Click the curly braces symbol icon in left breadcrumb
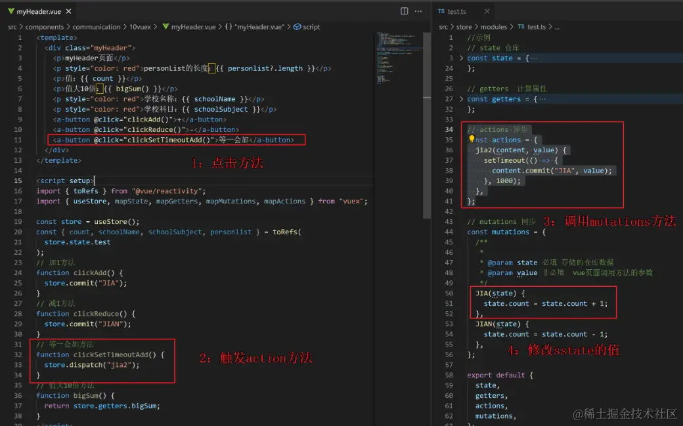The image size is (683, 426). [229, 26]
